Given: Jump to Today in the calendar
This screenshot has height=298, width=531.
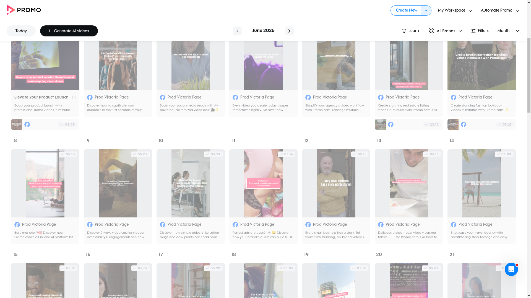Looking at the screenshot, I should 21,31.
